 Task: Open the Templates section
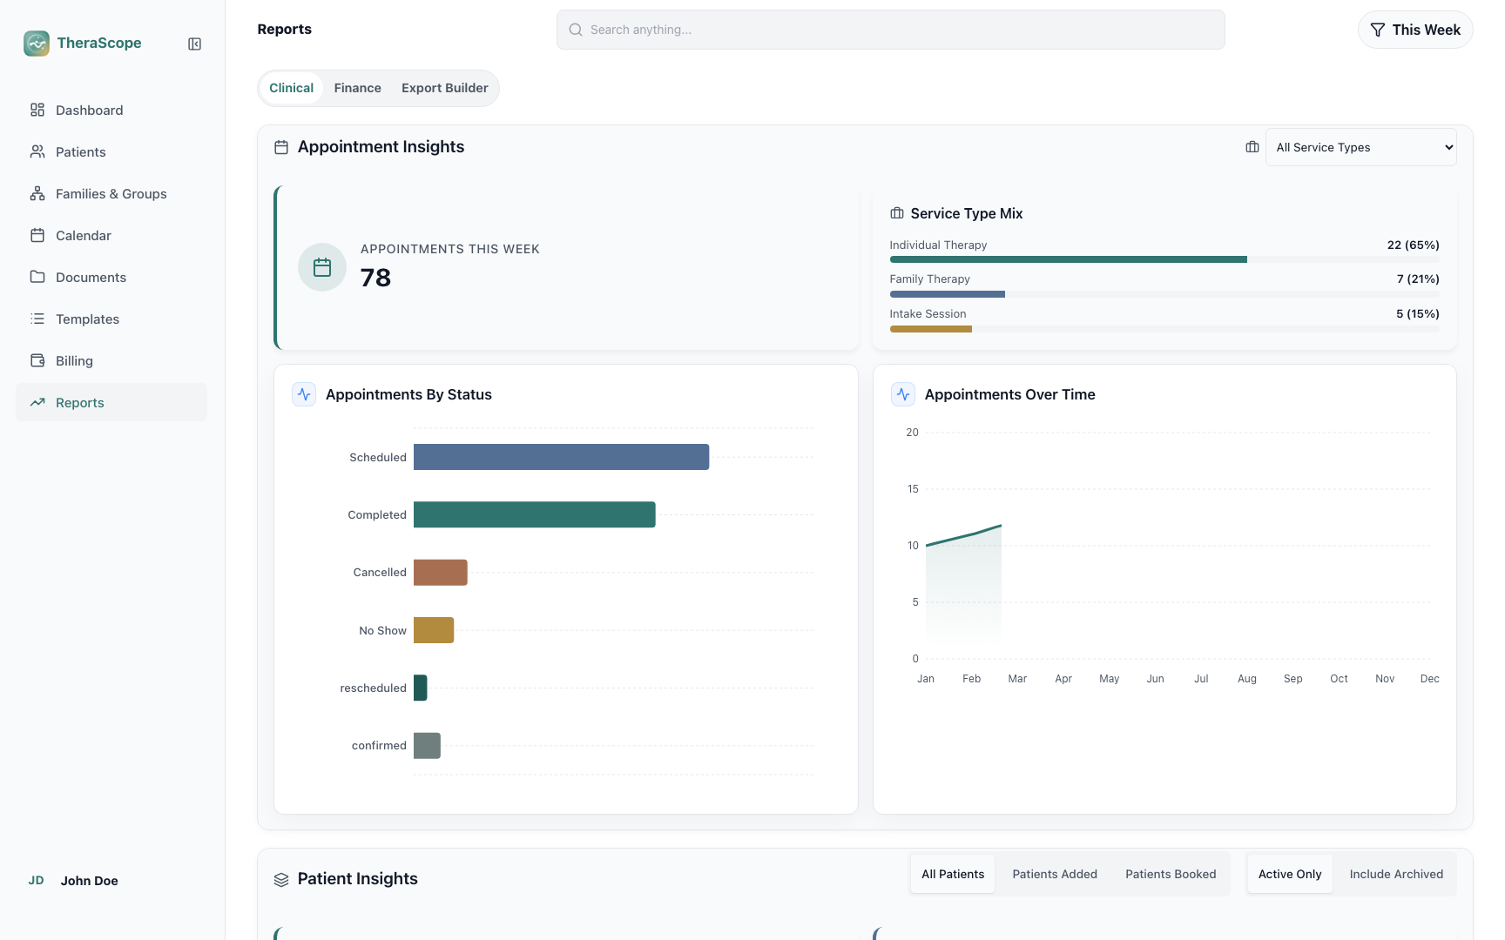[111, 319]
